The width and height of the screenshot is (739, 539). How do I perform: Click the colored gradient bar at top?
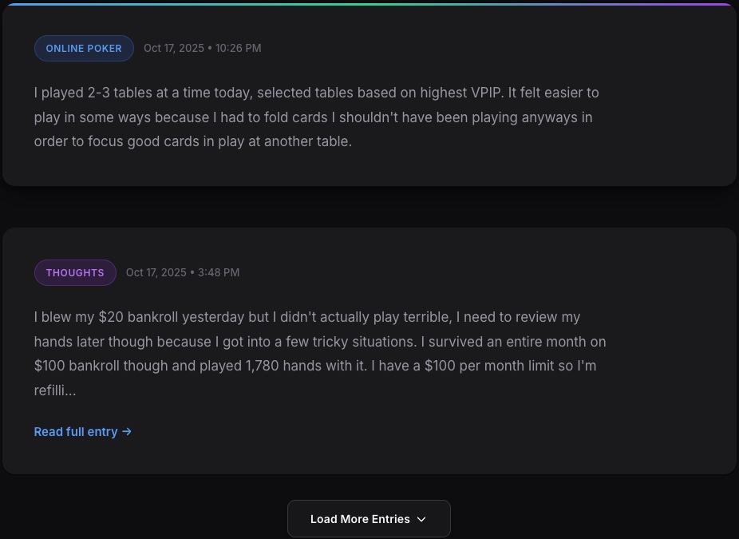[369, 4]
